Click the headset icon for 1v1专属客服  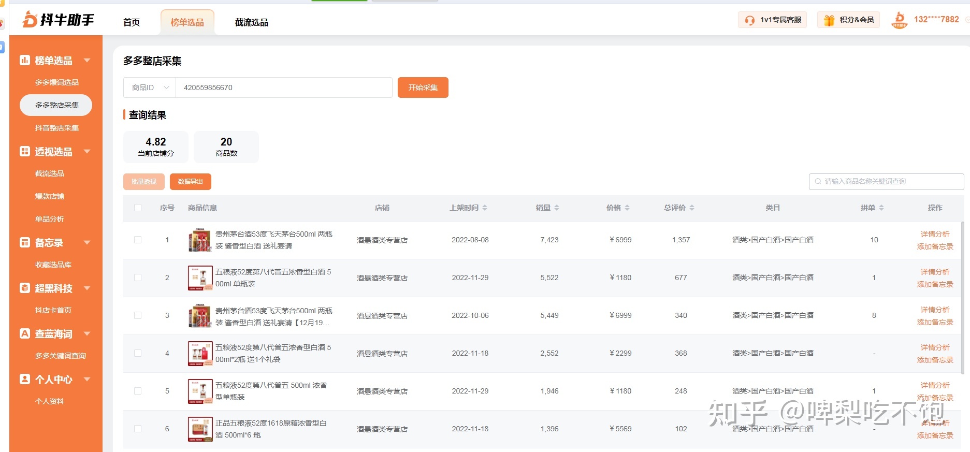(x=749, y=20)
